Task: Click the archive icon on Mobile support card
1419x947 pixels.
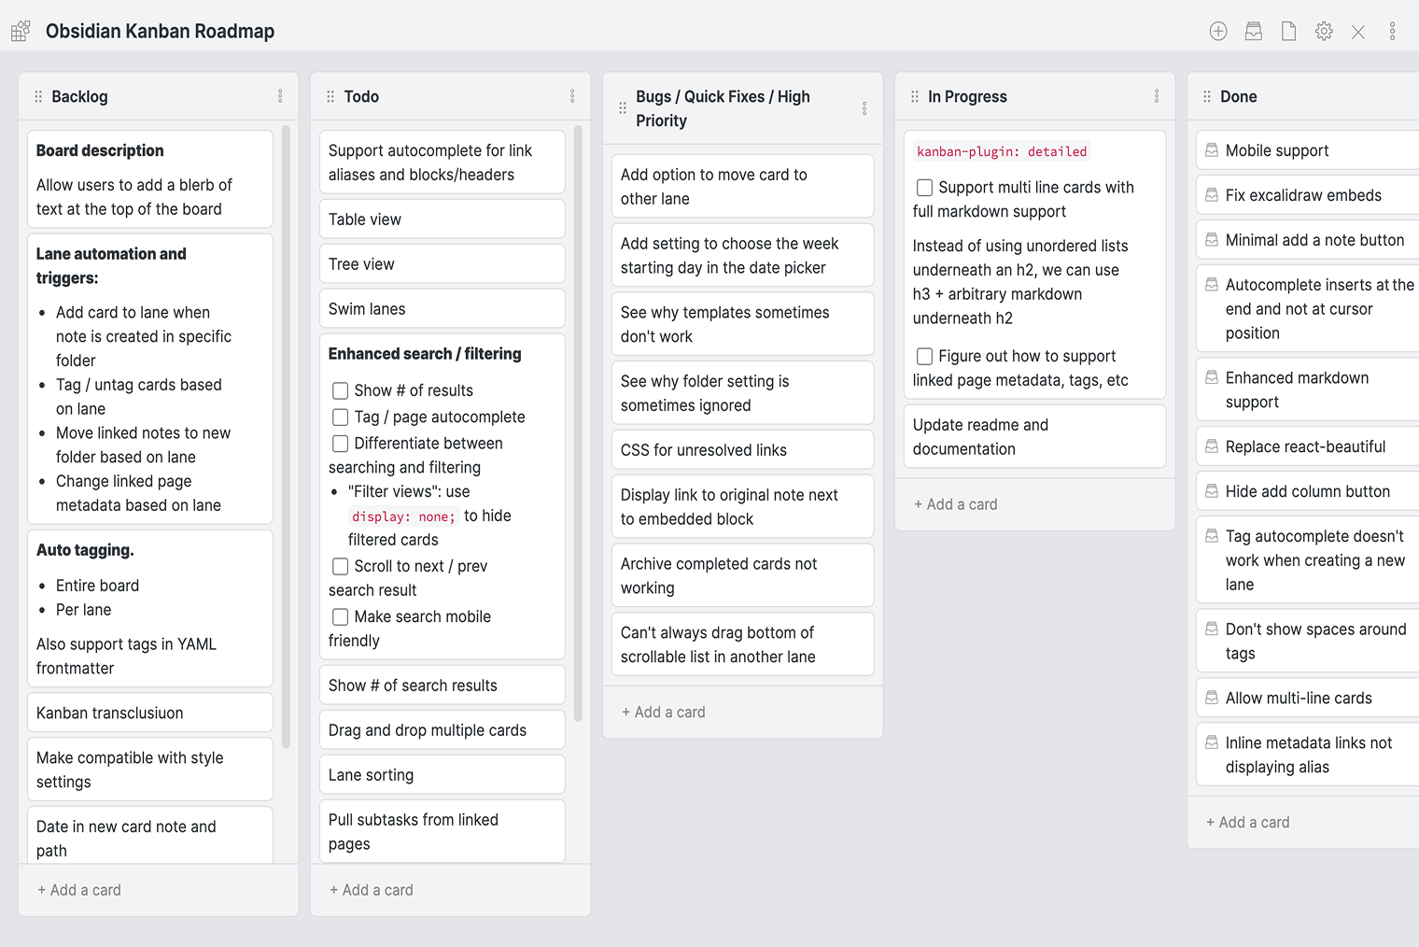Action: pos(1212,150)
